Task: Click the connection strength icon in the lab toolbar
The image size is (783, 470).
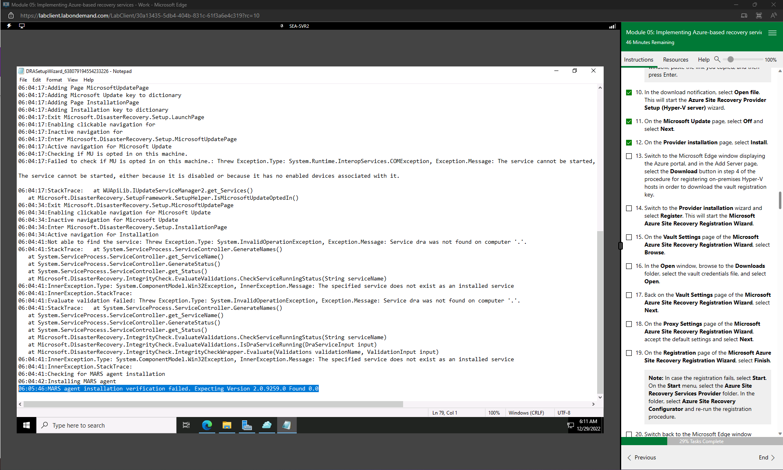Action: (612, 26)
